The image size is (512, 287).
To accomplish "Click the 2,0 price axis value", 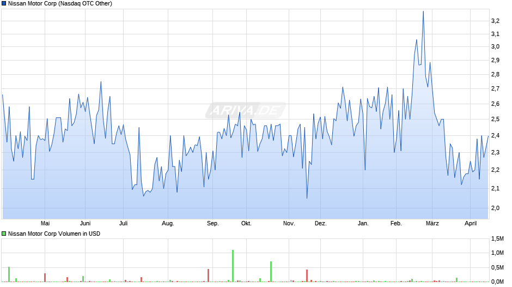I will coord(495,208).
